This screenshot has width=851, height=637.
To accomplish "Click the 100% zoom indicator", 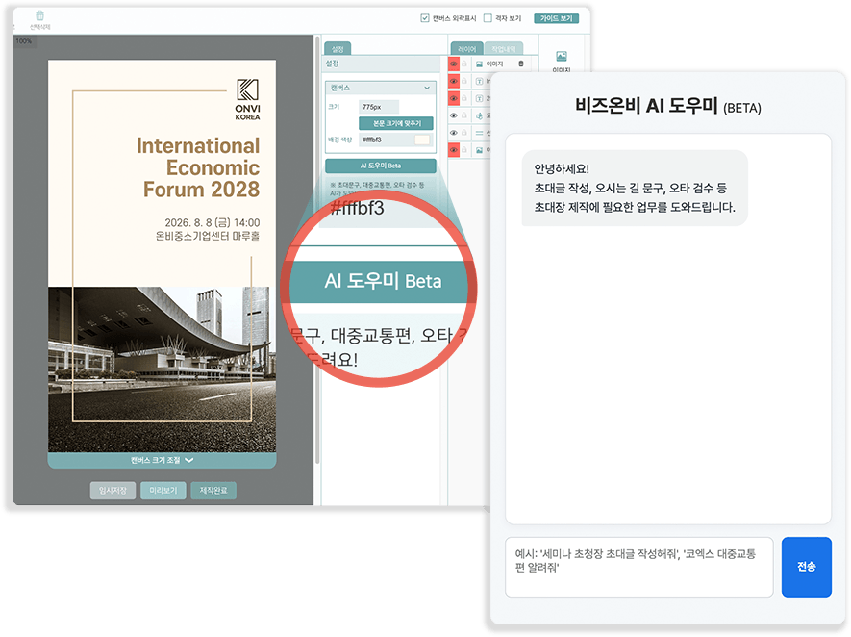I will point(24,41).
